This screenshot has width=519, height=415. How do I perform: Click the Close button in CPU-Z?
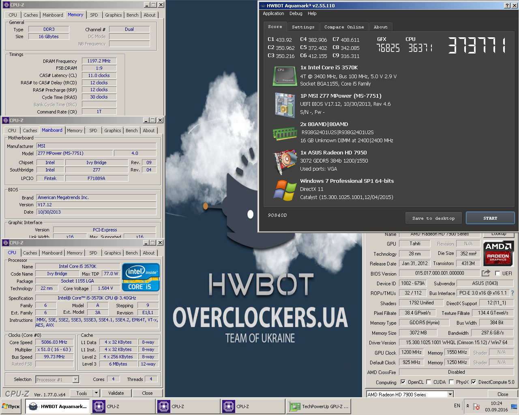click(148, 393)
